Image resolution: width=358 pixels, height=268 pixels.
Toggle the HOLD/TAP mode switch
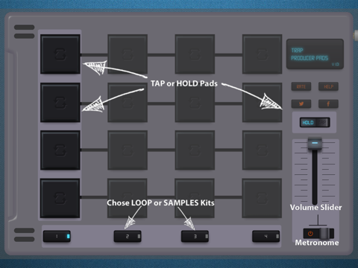point(315,122)
